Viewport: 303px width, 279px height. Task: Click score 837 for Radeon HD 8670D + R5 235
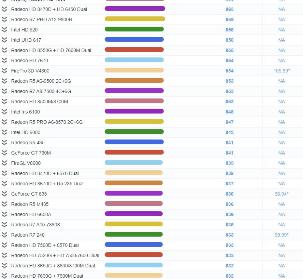coord(230,184)
